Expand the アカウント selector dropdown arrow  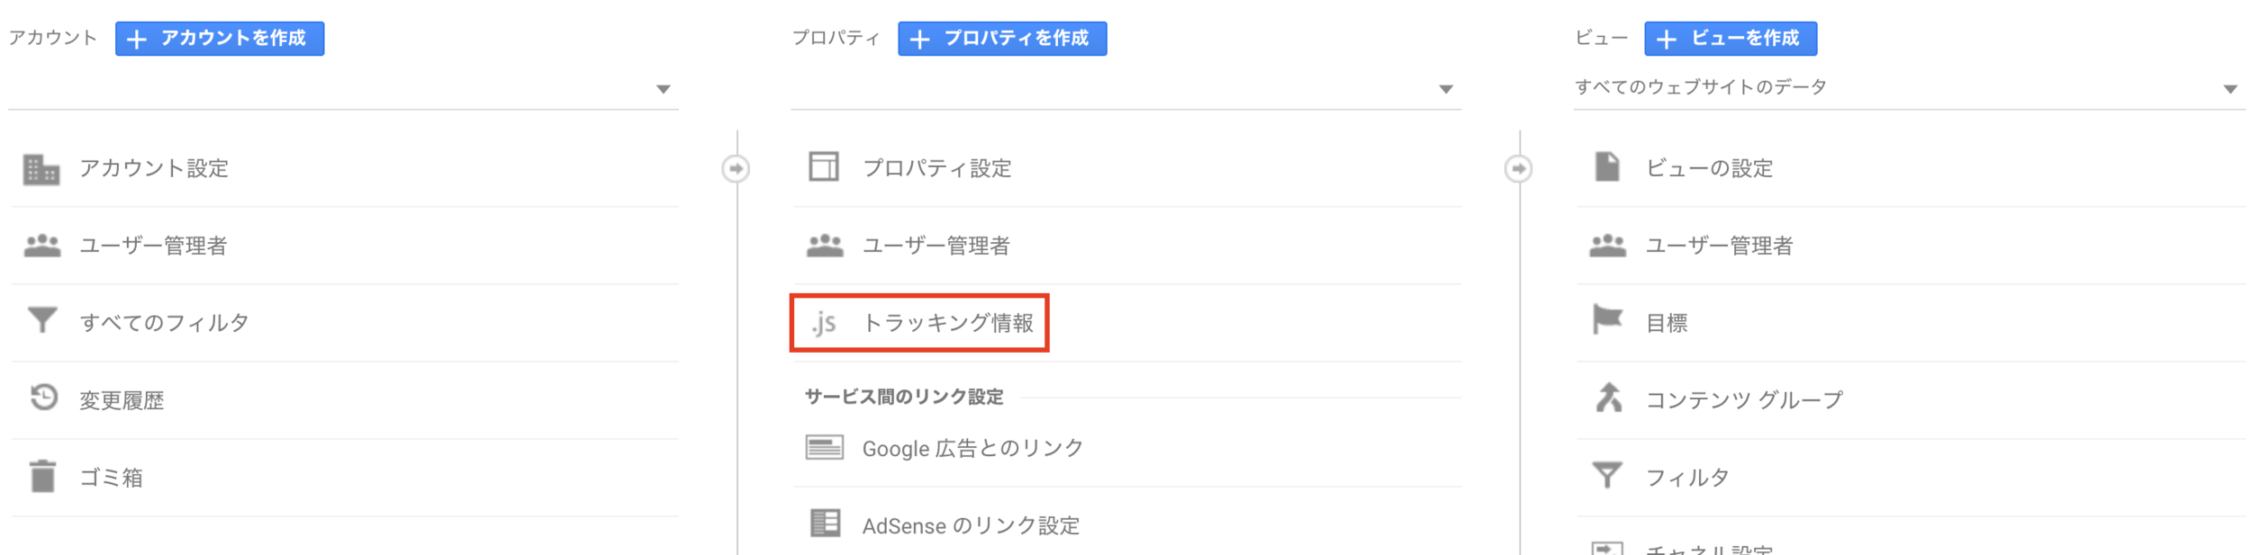coord(664,89)
